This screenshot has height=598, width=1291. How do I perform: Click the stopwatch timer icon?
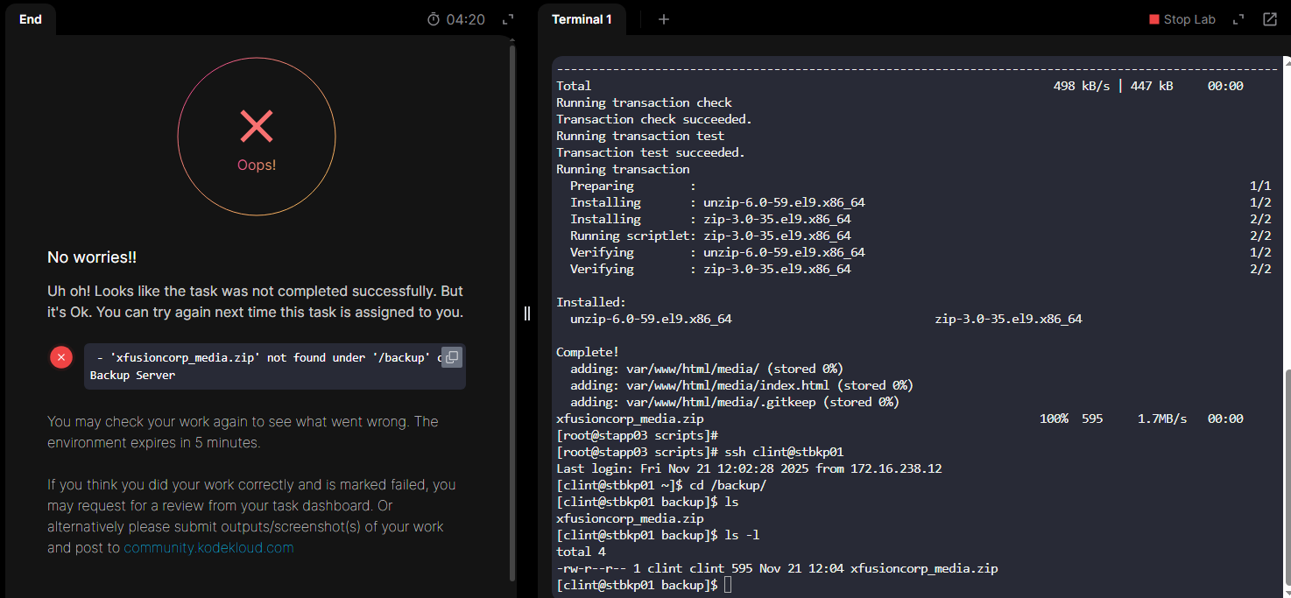(x=434, y=19)
